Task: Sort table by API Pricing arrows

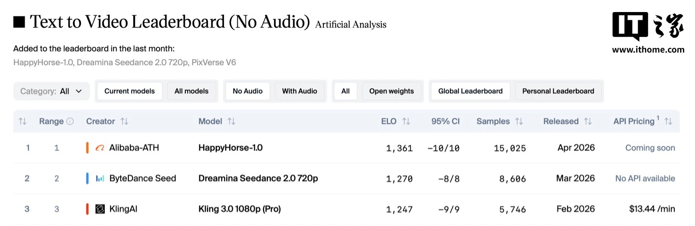Action: [668, 122]
